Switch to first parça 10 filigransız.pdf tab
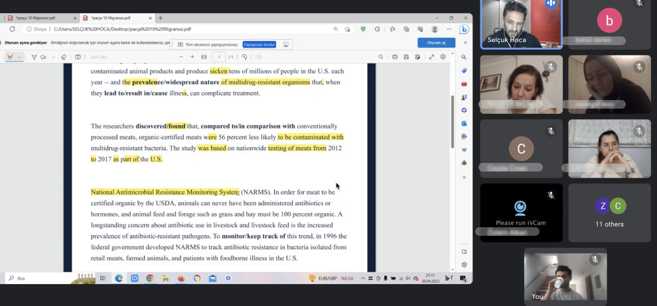 pyautogui.click(x=40, y=18)
